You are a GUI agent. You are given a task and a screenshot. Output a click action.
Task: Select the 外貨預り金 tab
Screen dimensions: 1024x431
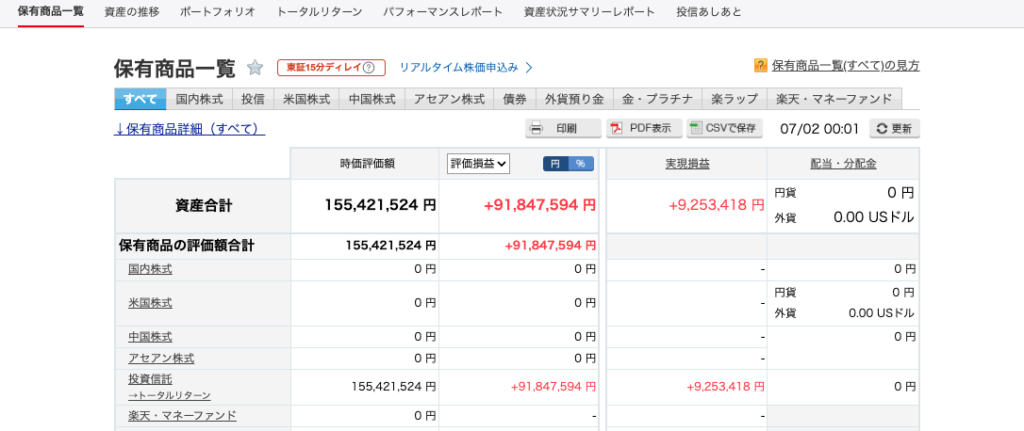[x=574, y=99]
